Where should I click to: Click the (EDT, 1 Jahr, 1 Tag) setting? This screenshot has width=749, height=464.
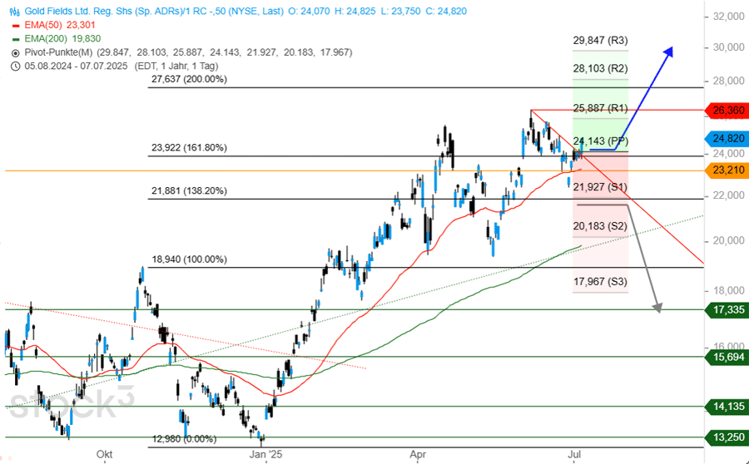pos(176,66)
